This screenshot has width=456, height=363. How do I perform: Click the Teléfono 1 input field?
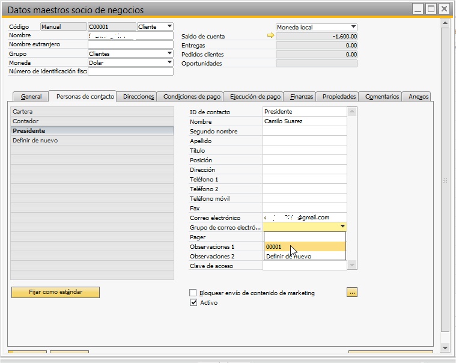tap(305, 180)
